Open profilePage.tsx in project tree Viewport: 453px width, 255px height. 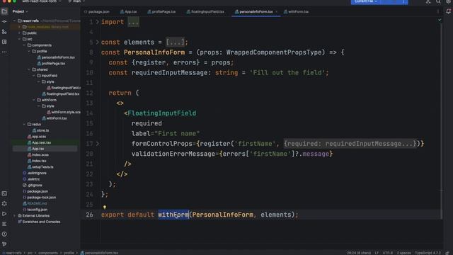point(51,63)
